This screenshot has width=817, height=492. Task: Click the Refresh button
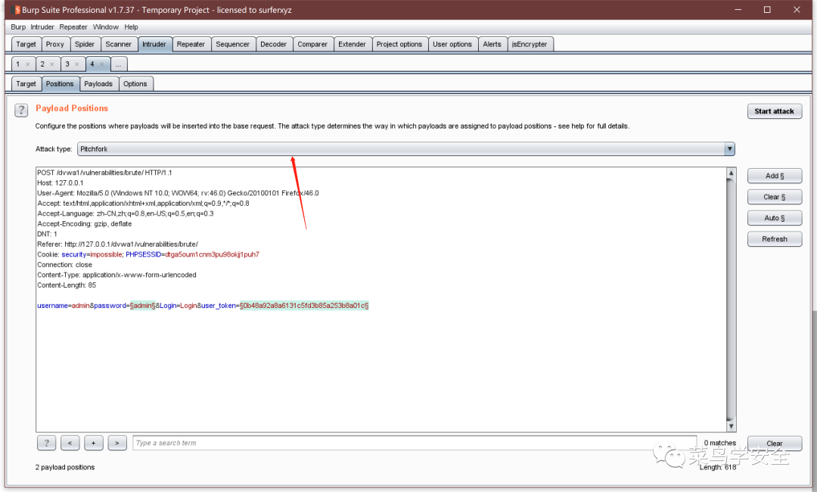tap(775, 239)
